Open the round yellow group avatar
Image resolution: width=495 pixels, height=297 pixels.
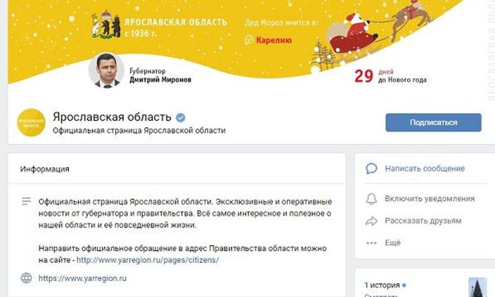(32, 123)
